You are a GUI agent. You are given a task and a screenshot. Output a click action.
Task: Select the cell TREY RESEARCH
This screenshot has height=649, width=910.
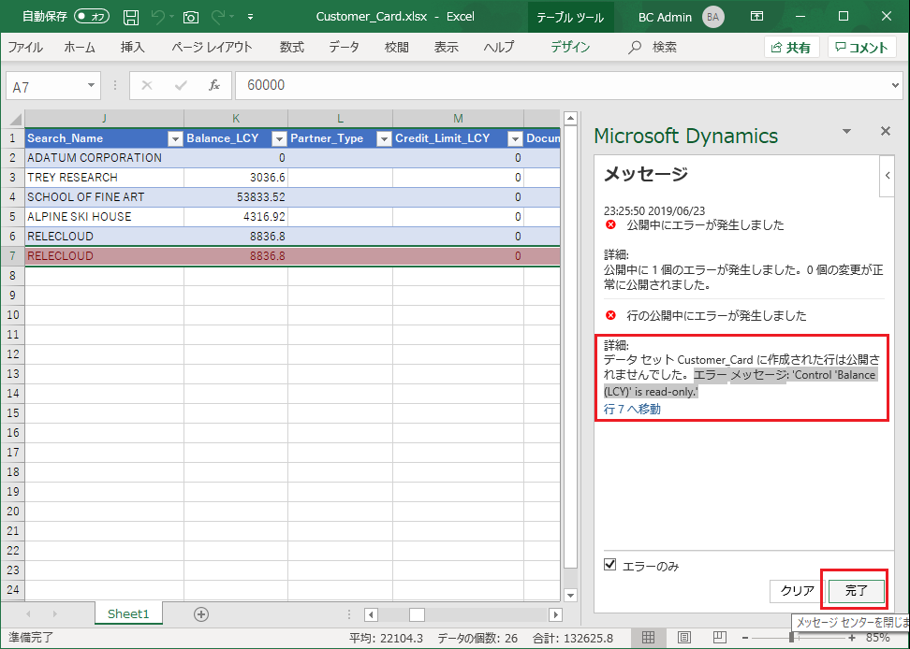(x=105, y=178)
